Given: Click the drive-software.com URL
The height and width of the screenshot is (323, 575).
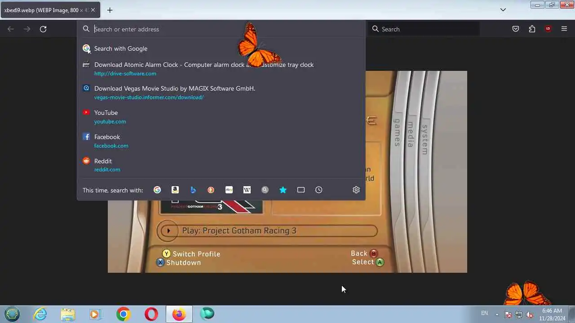Looking at the screenshot, I should tap(125, 74).
